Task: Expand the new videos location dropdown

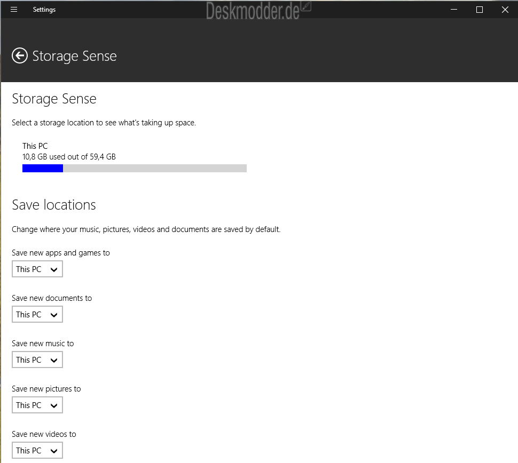Action: [x=37, y=450]
